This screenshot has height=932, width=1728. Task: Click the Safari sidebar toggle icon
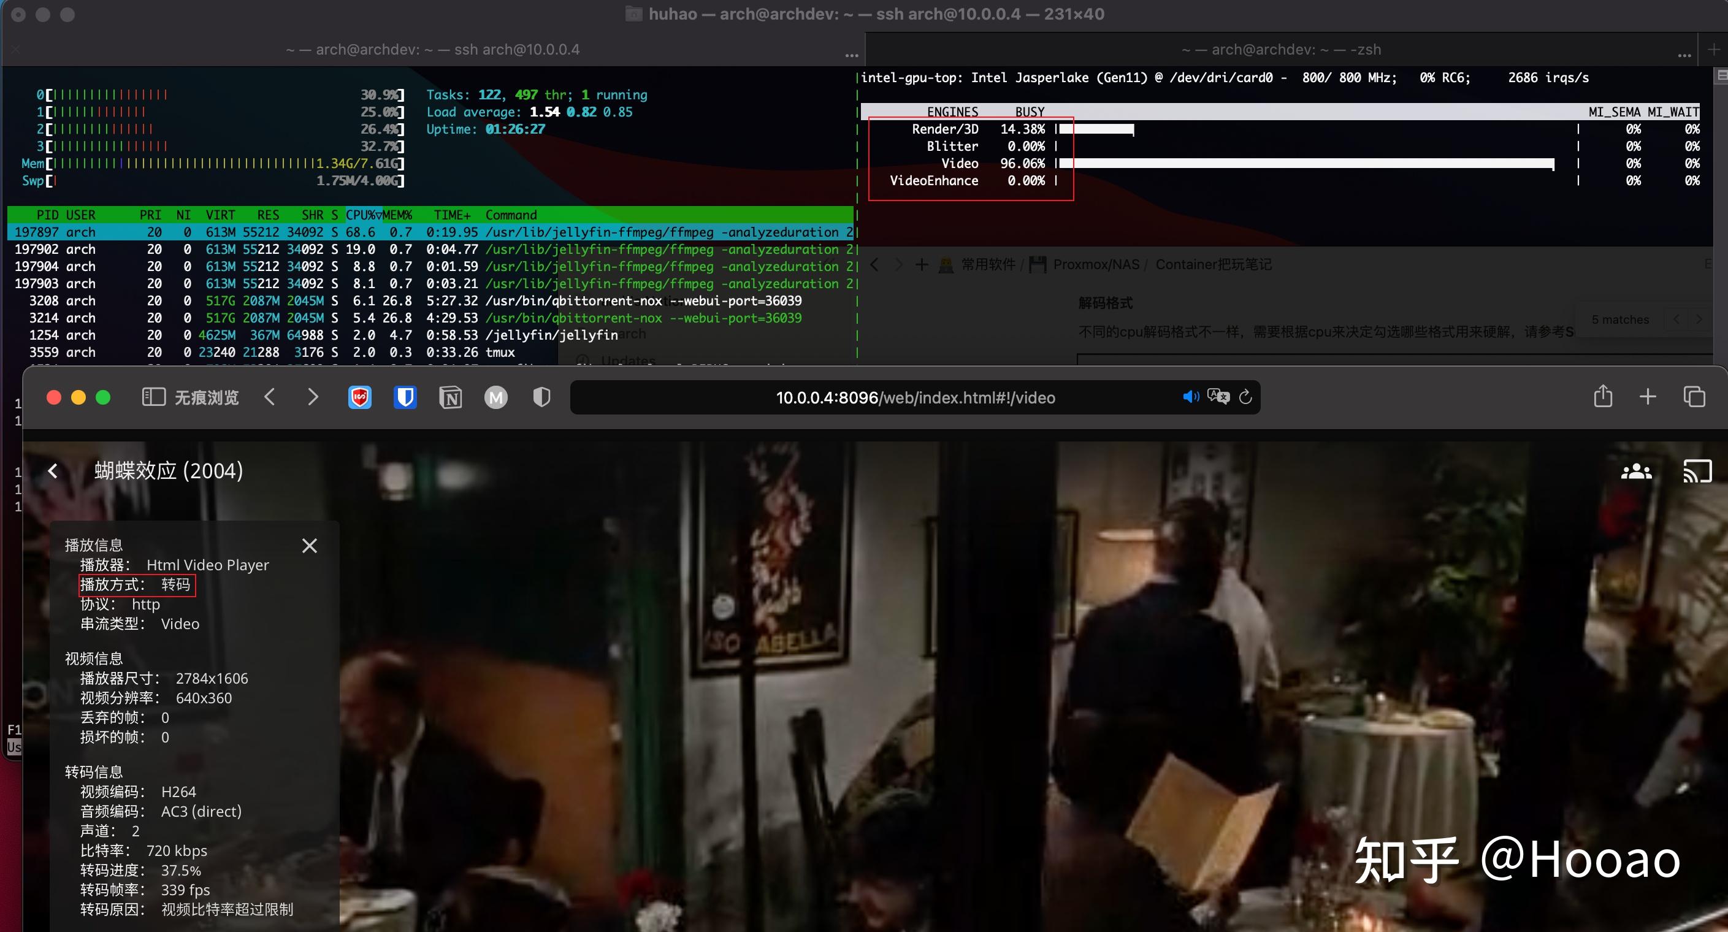[154, 397]
